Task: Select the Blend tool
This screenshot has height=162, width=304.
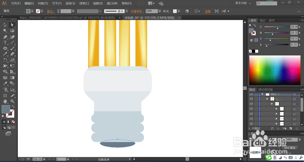Action: click(x=12, y=83)
